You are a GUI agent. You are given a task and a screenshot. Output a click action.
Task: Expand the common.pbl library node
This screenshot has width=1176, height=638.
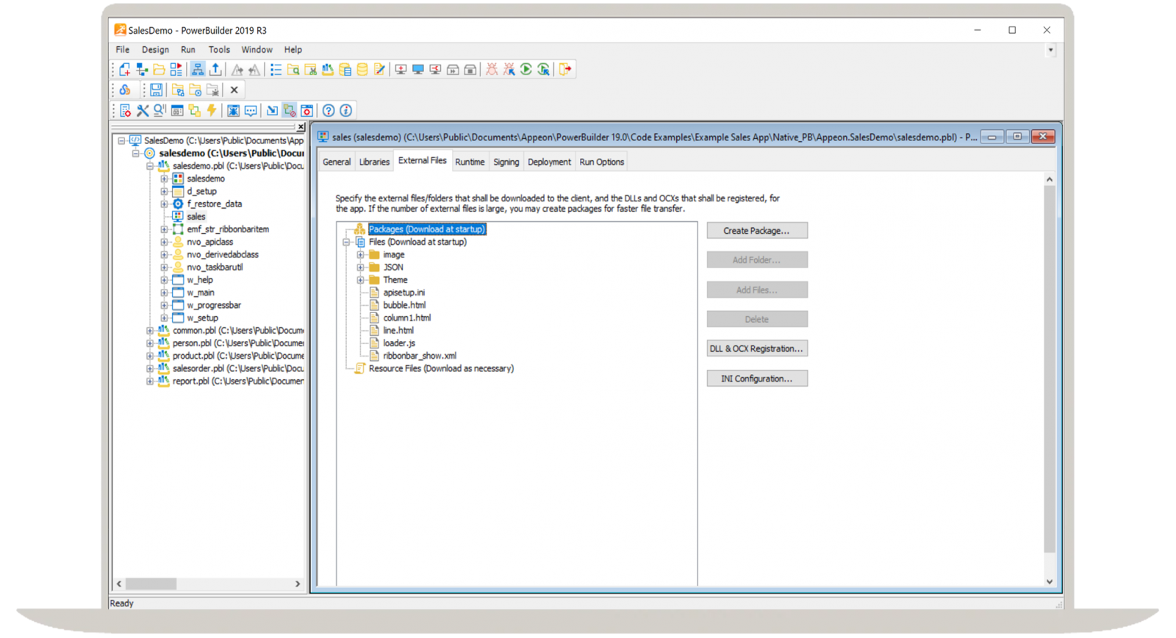[x=150, y=331]
